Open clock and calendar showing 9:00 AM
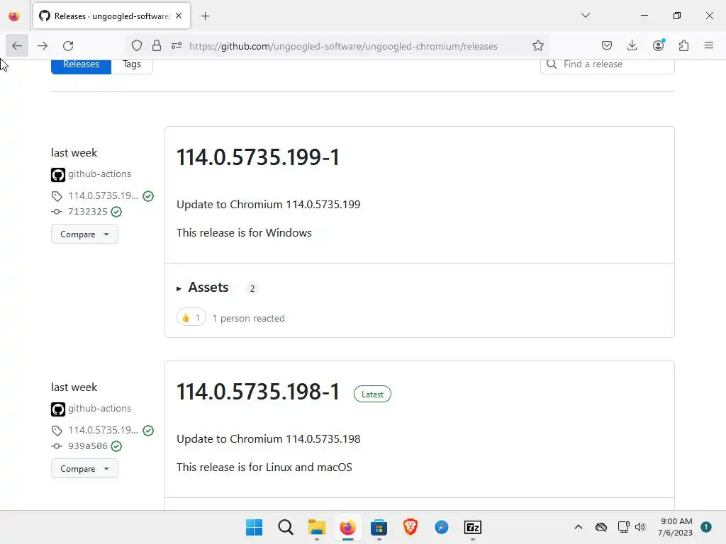The image size is (726, 544). click(676, 527)
